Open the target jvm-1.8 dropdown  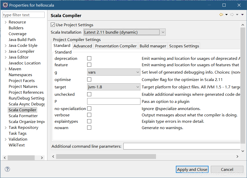(114, 87)
